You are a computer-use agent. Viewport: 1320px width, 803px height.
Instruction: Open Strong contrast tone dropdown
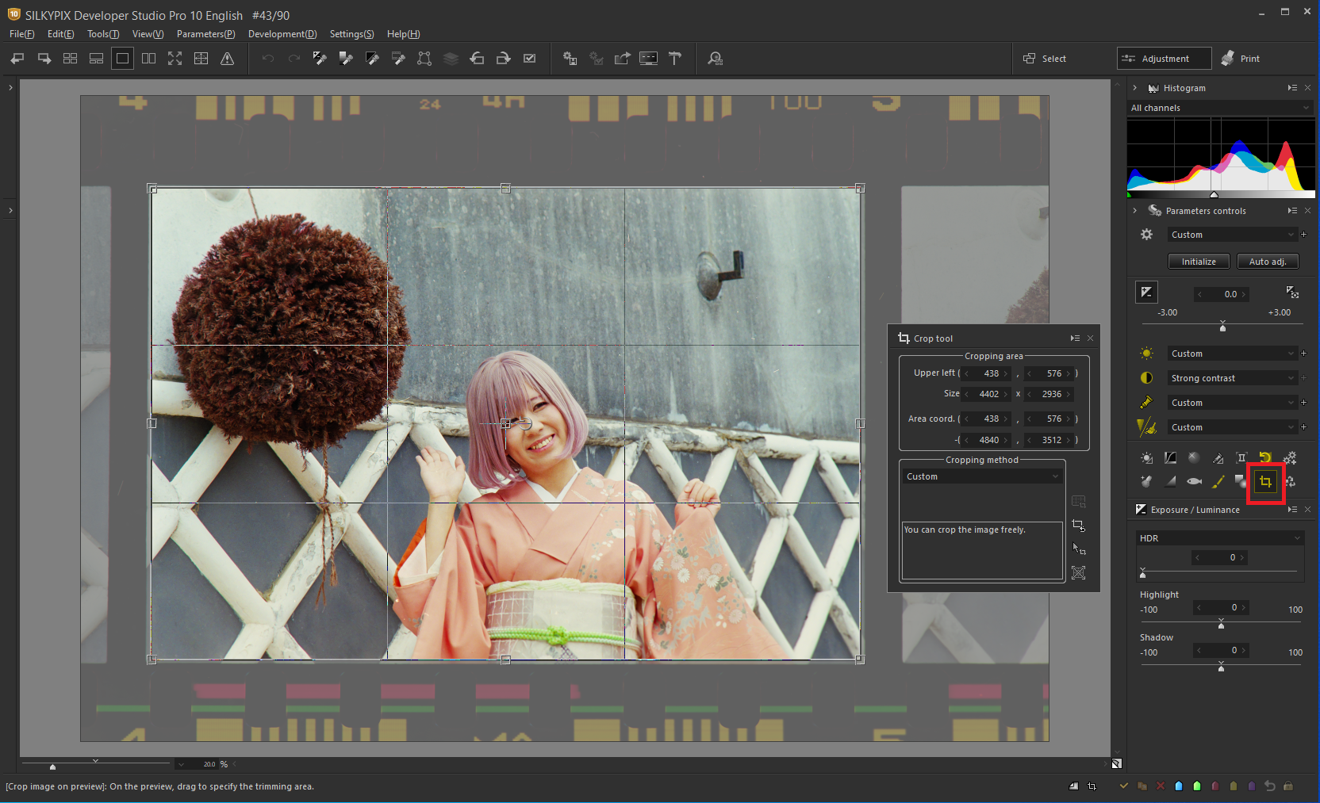(1232, 378)
